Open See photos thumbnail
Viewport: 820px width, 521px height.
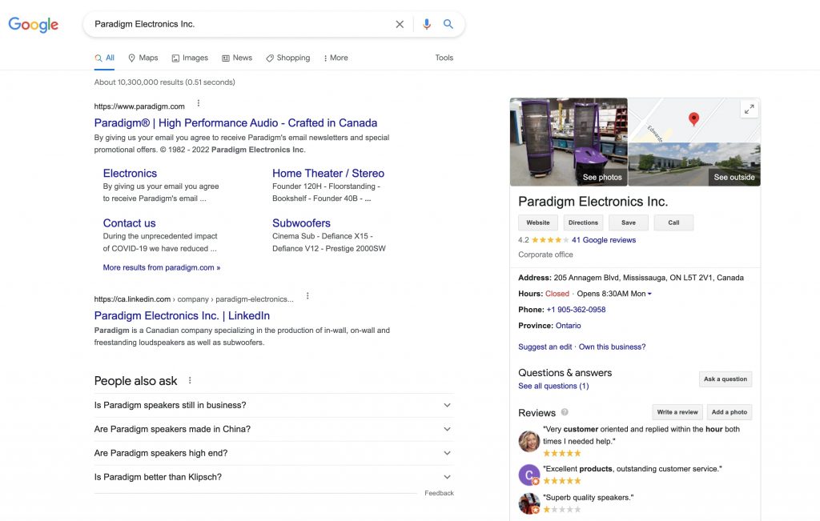pos(569,142)
